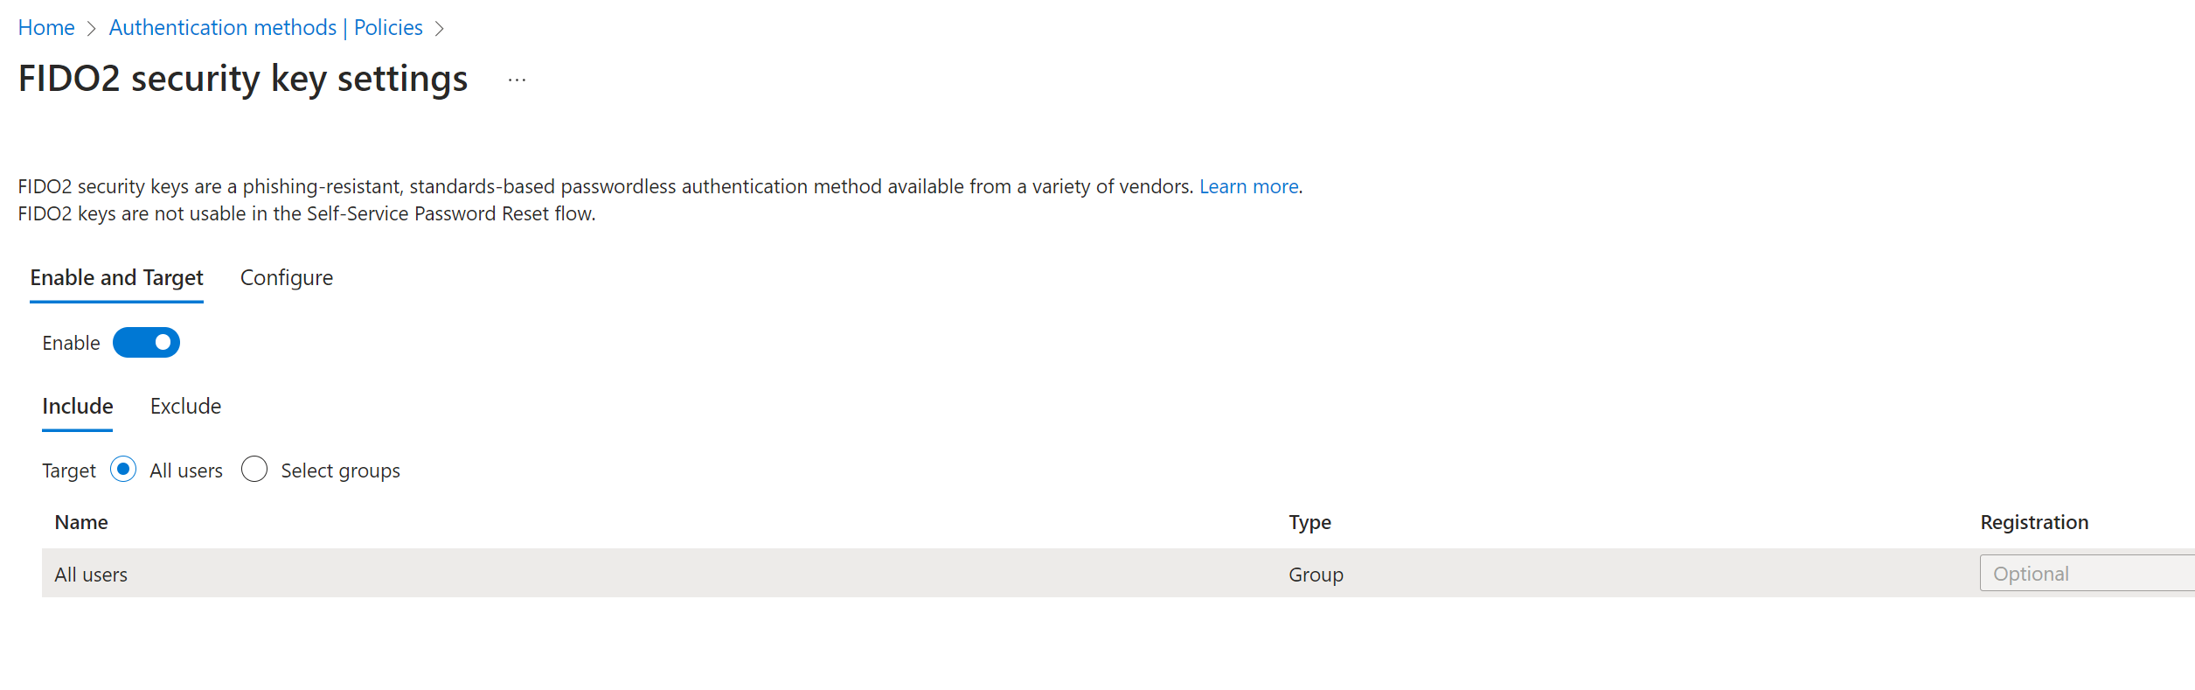This screenshot has height=690, width=2195.
Task: Open Authentication methods breadcrumb link
Action: pyautogui.click(x=223, y=28)
